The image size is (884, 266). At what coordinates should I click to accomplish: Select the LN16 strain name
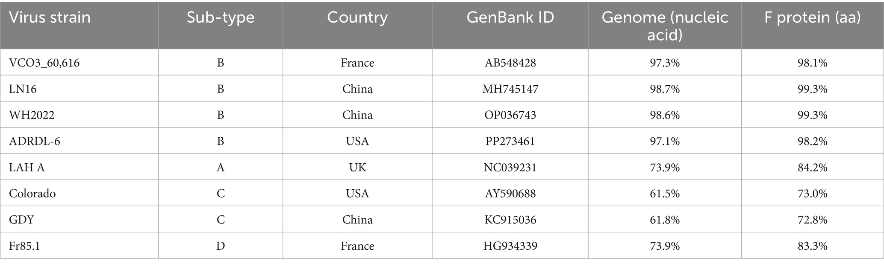pyautogui.click(x=23, y=89)
